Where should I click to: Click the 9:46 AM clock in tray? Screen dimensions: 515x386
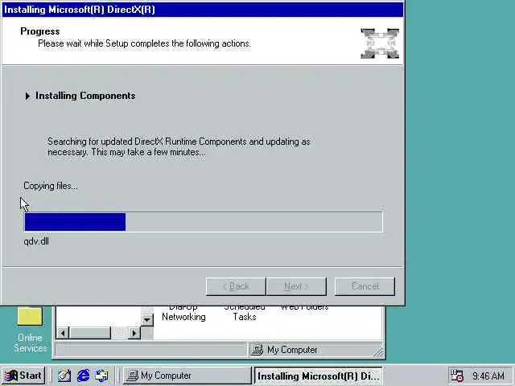click(x=488, y=376)
